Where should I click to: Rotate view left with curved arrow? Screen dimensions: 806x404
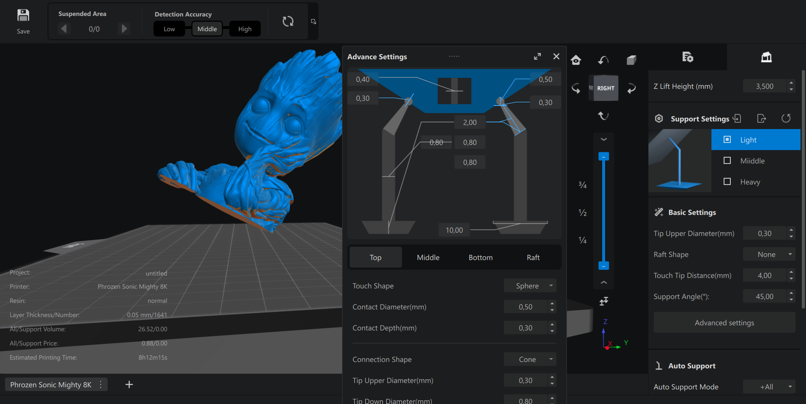click(x=576, y=88)
